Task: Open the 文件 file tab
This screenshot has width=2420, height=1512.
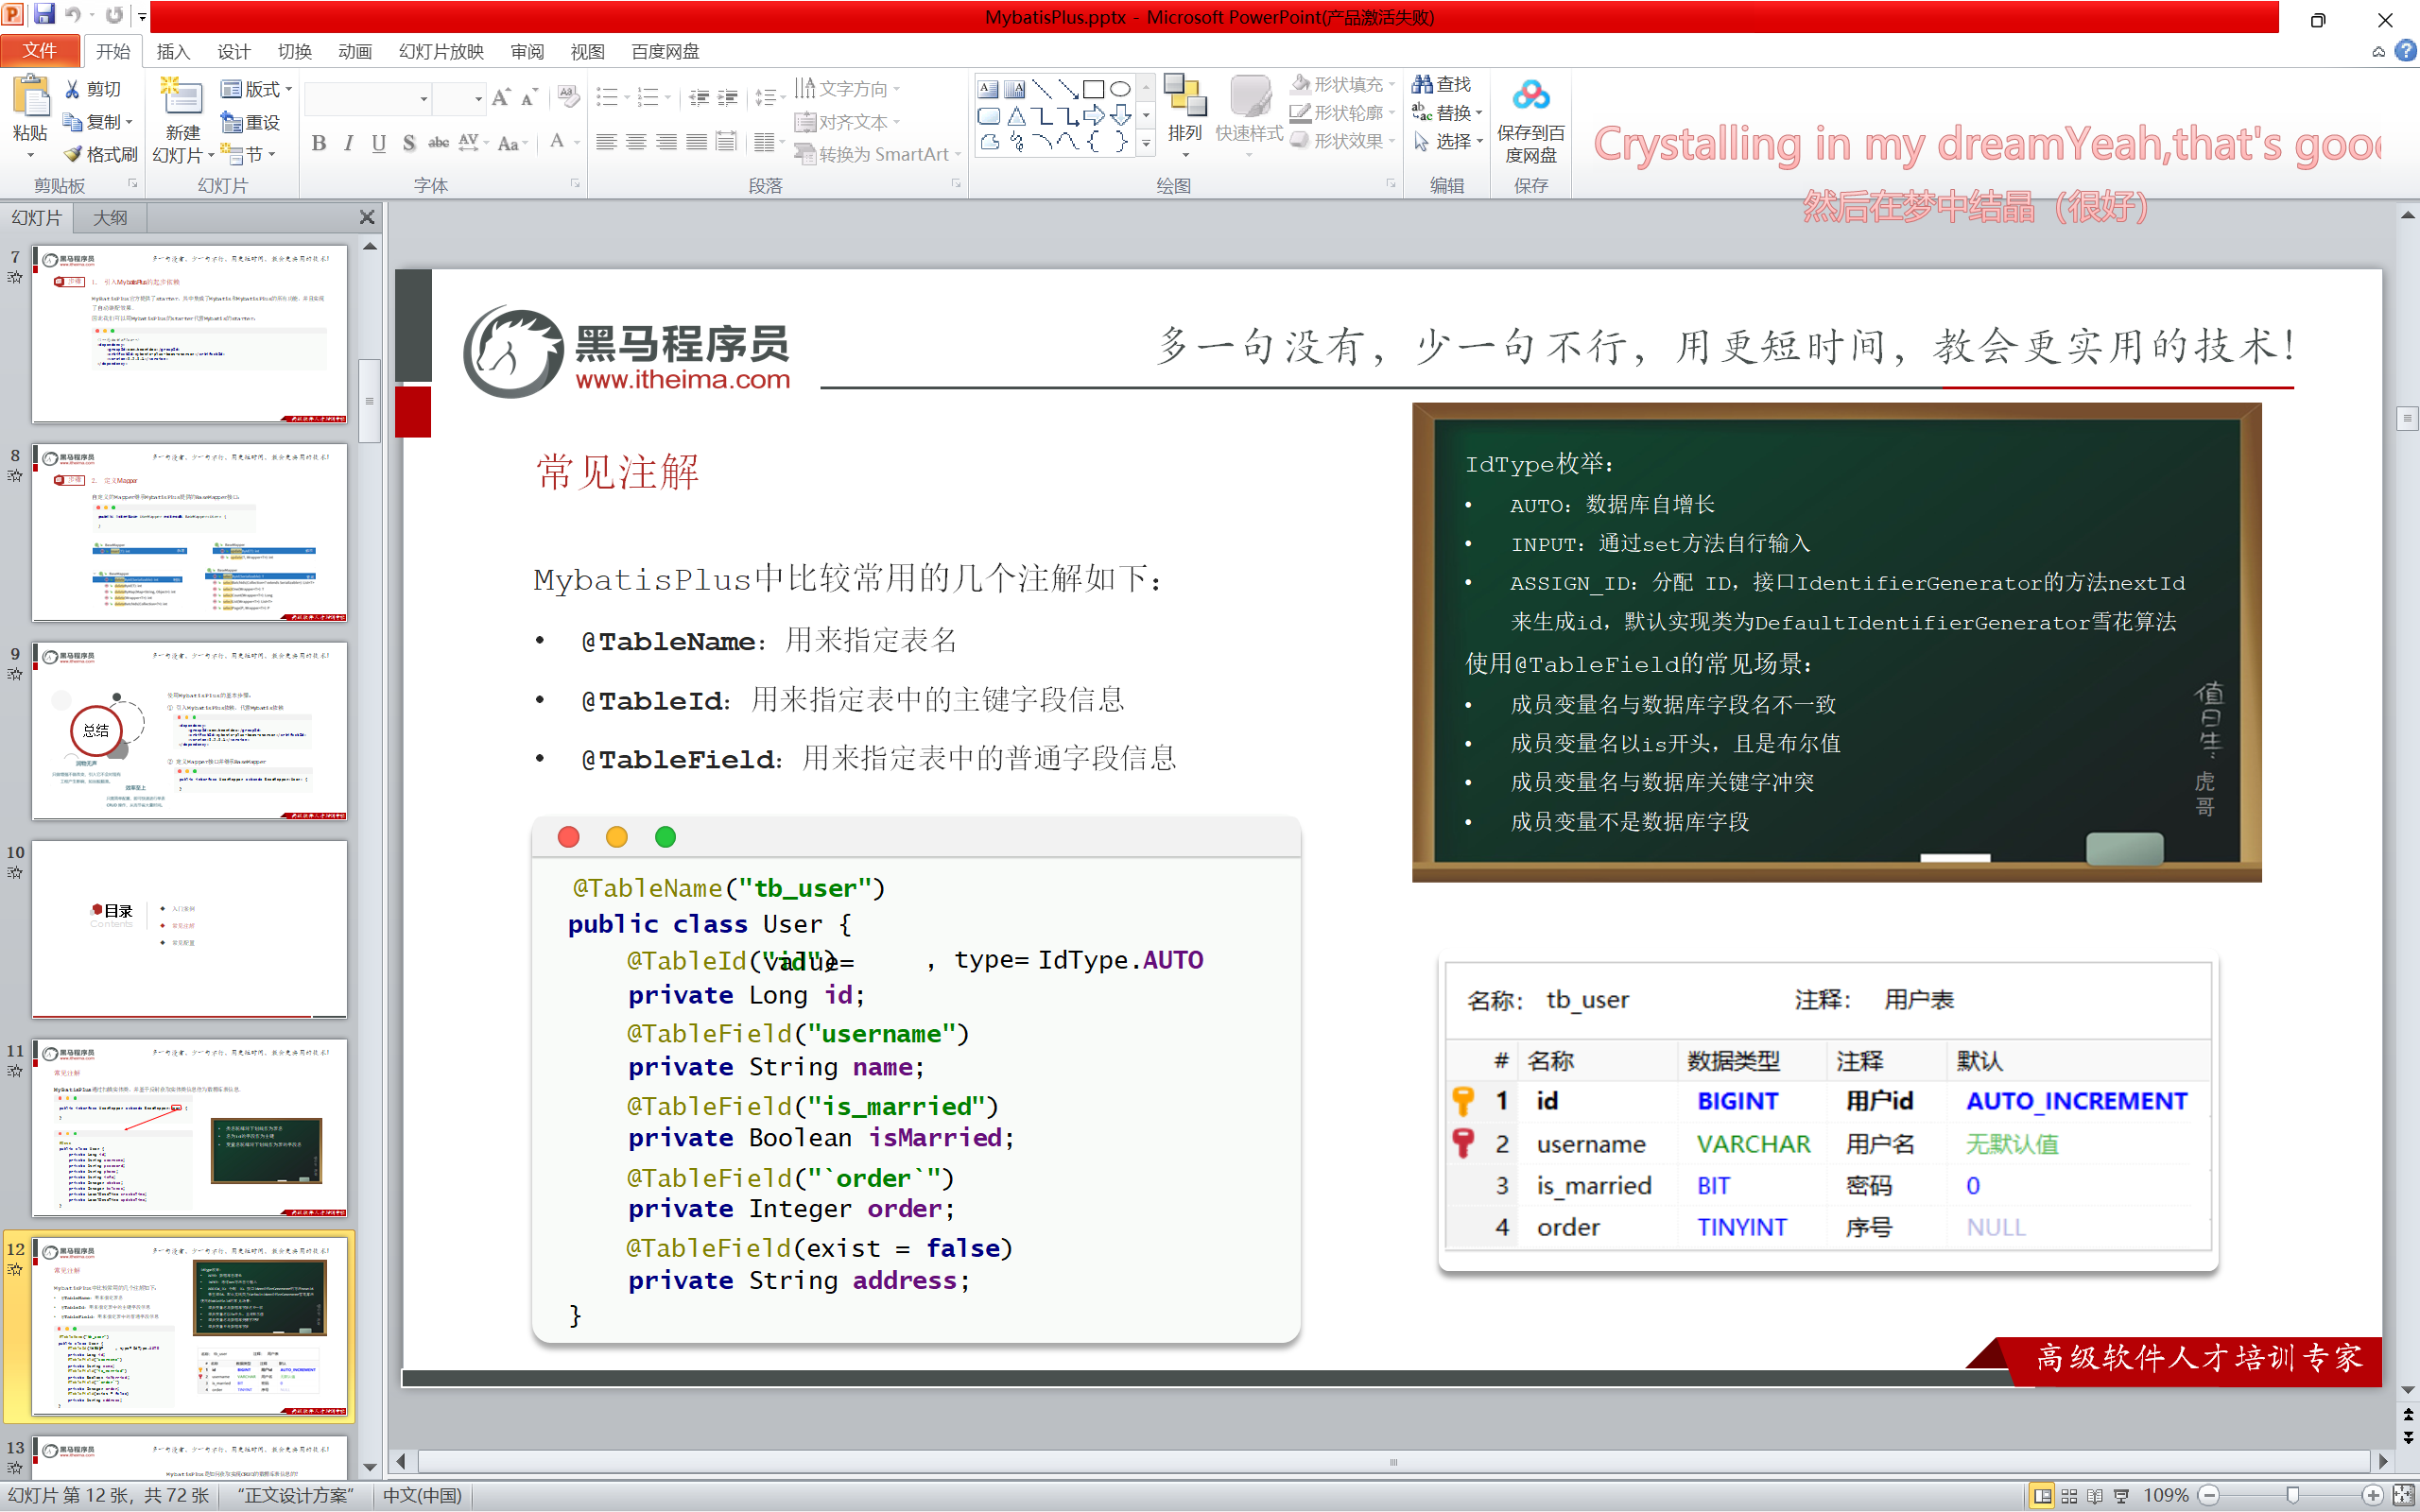Action: point(39,51)
